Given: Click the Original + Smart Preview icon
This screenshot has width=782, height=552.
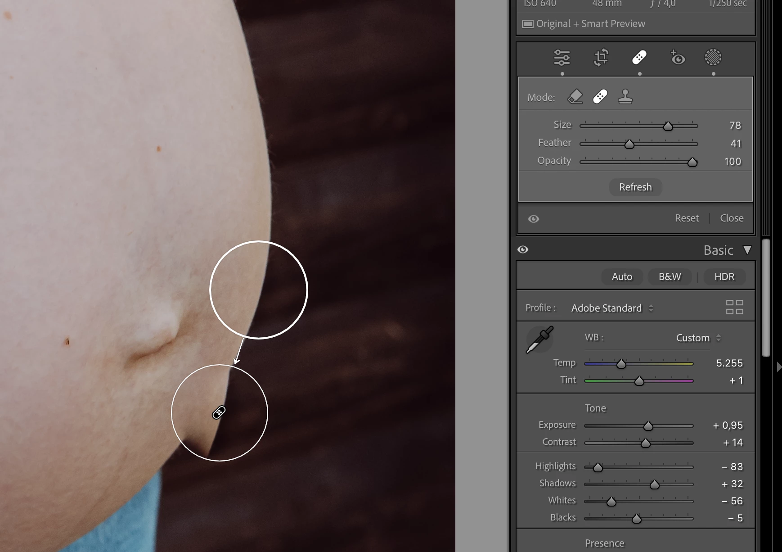Looking at the screenshot, I should coord(528,24).
